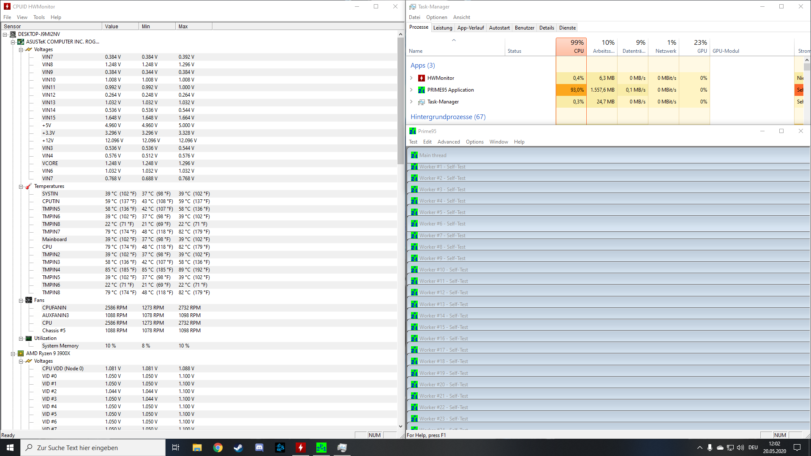Click the DEU language indicator
811x456 pixels.
(753, 448)
